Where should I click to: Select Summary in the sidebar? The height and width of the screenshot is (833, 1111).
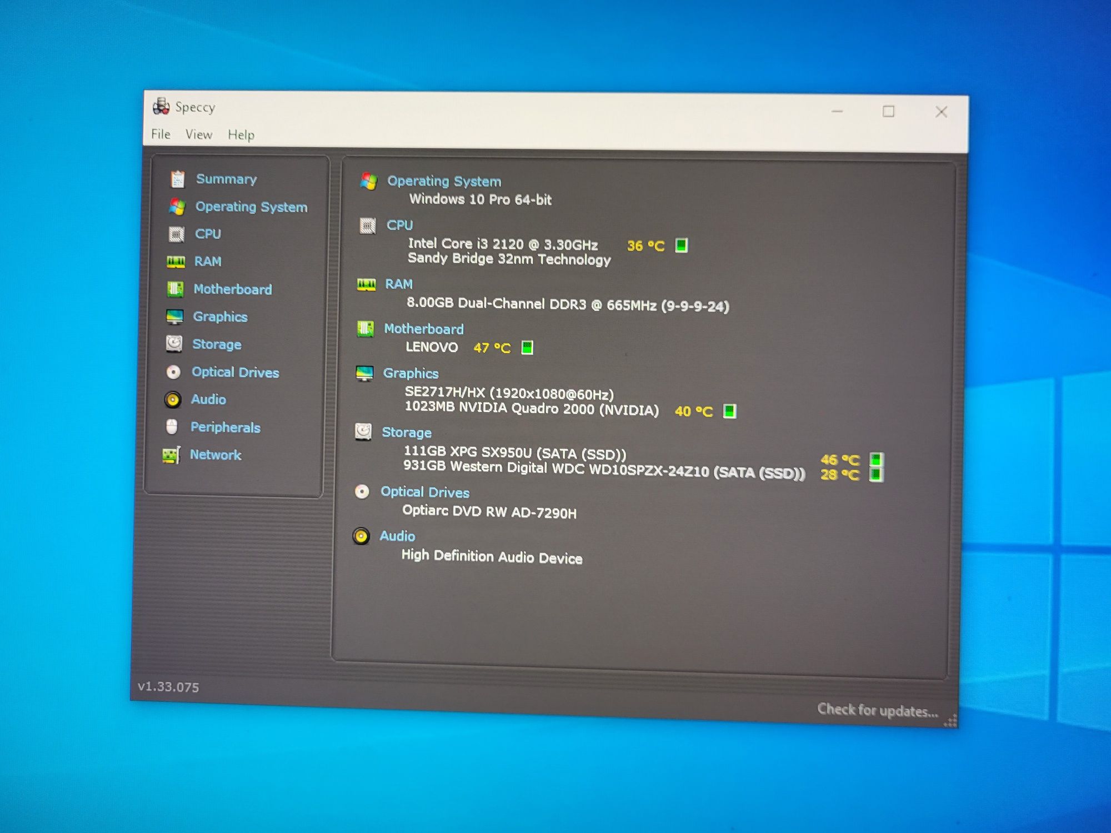pos(226,179)
